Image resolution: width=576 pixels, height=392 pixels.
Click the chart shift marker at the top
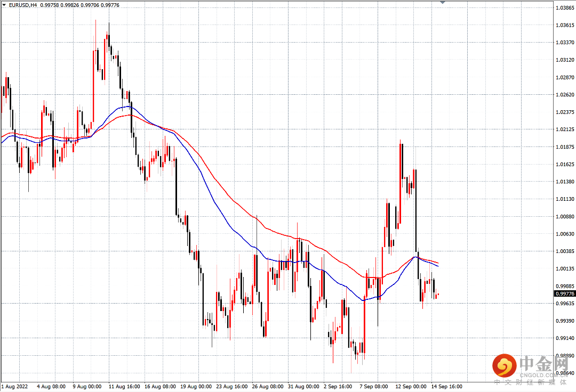tap(443, 2)
